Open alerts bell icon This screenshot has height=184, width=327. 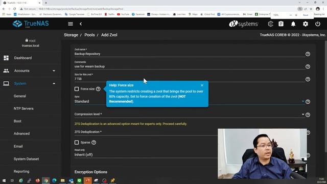293,24
